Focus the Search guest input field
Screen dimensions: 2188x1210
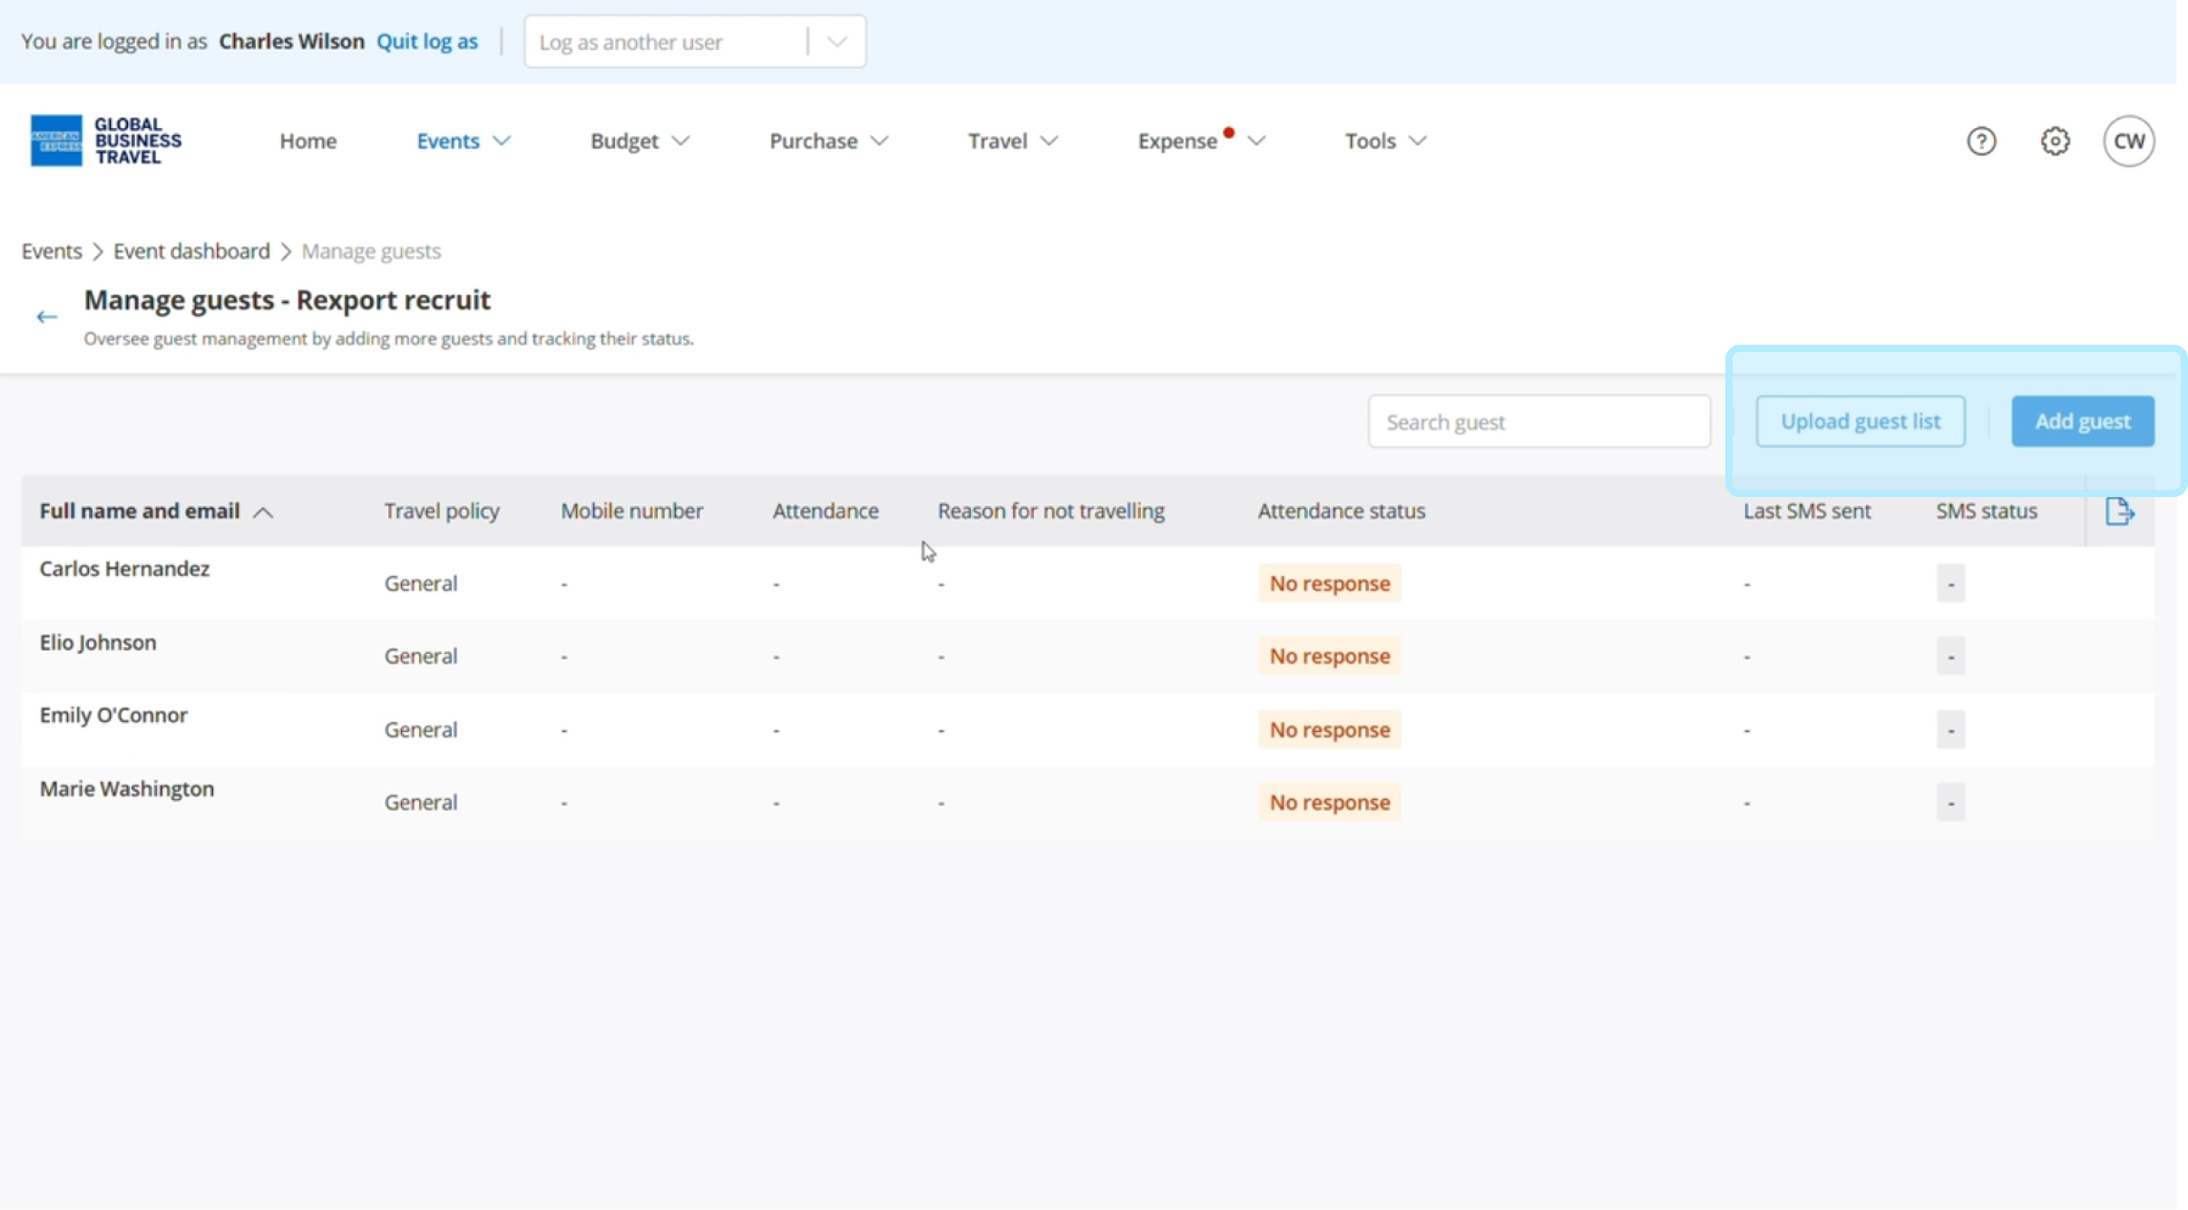click(1538, 422)
